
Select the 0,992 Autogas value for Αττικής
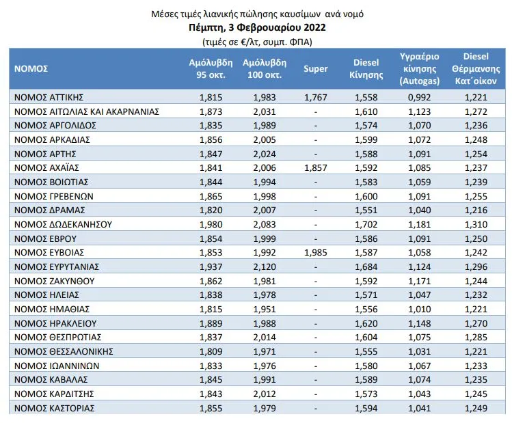click(420, 98)
